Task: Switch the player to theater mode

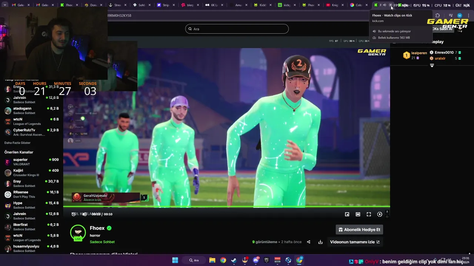Action: point(358,214)
